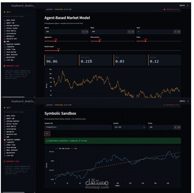Click the Points number field
The image size is (194, 193).
point(161,127)
